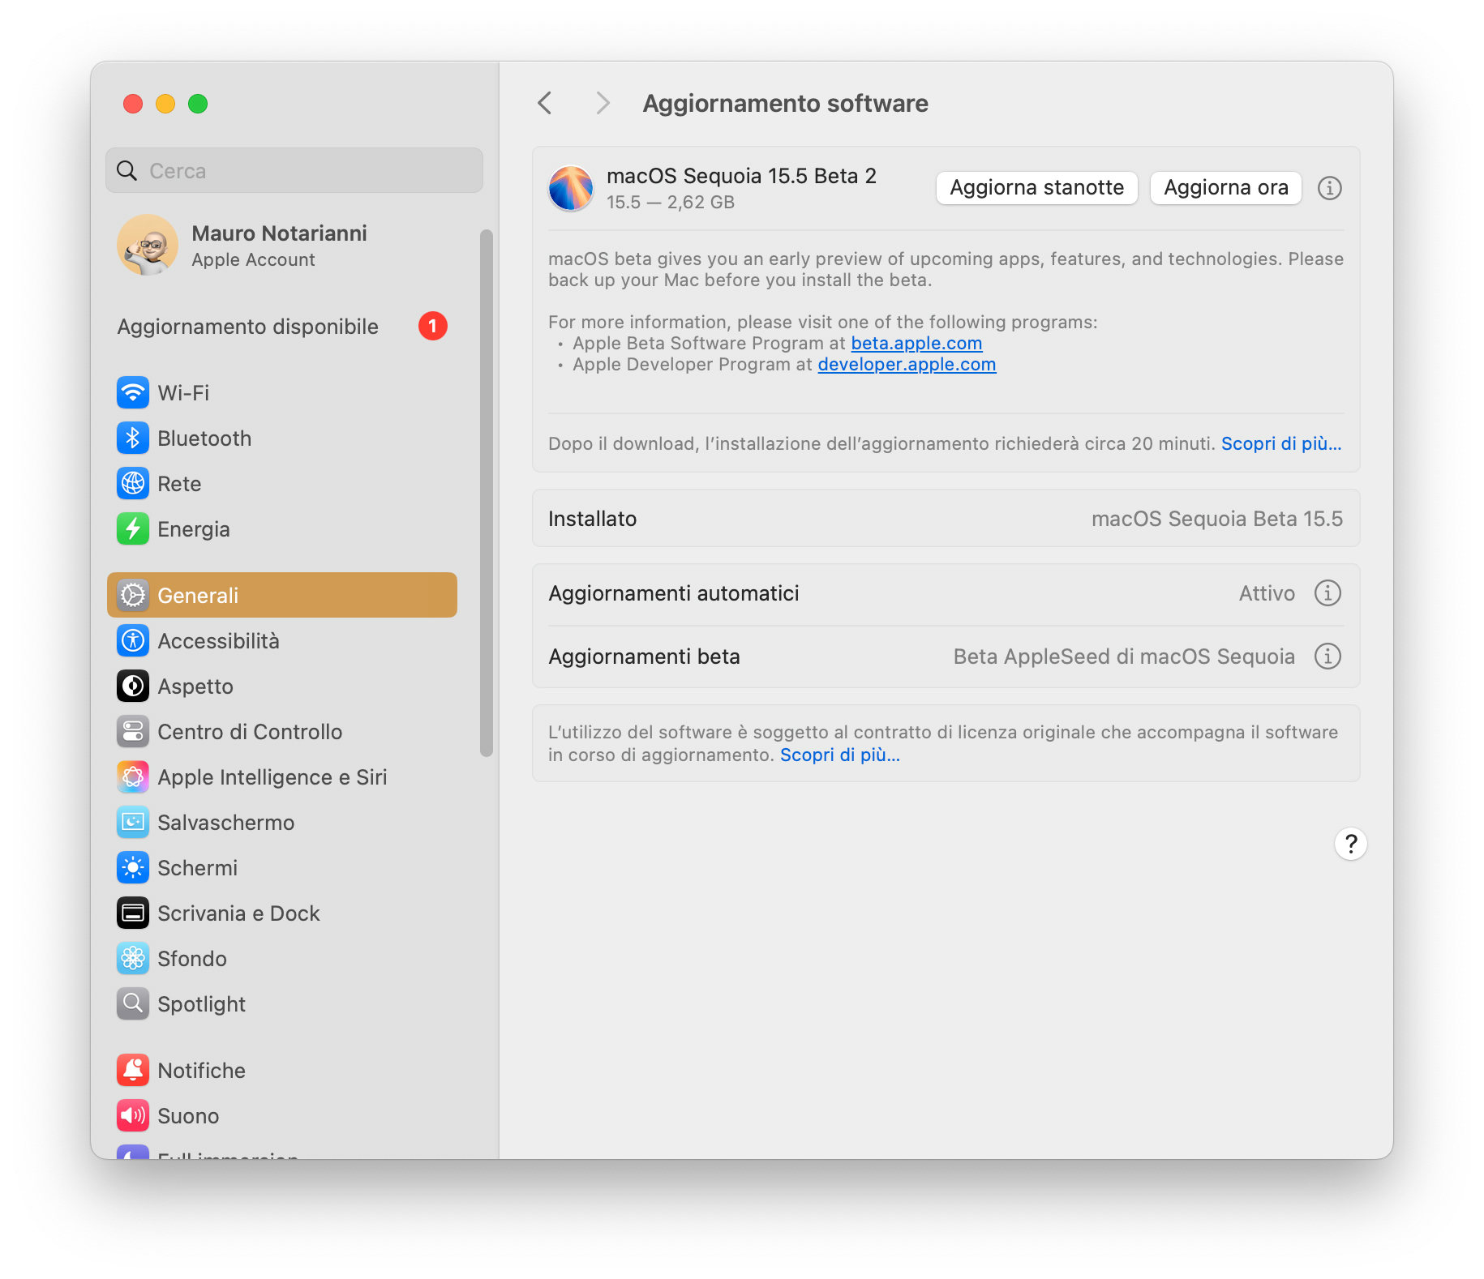The height and width of the screenshot is (1279, 1484).
Task: Click the Aggiorna stanotte button
Action: click(x=1036, y=188)
